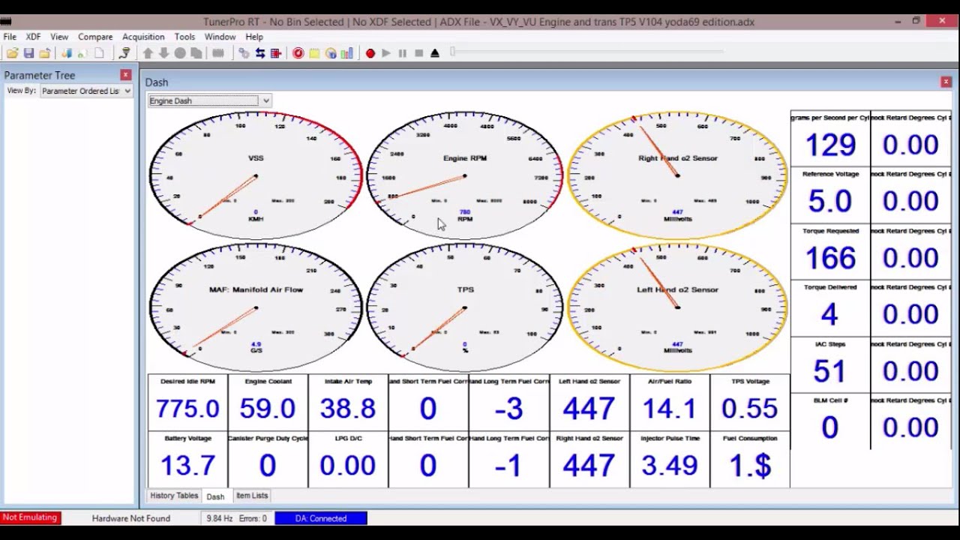
Task: Click the pause playback button
Action: tap(403, 53)
